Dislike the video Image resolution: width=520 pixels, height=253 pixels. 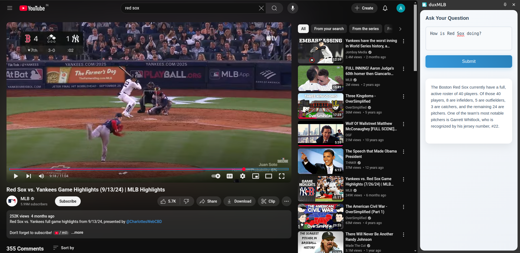(187, 201)
